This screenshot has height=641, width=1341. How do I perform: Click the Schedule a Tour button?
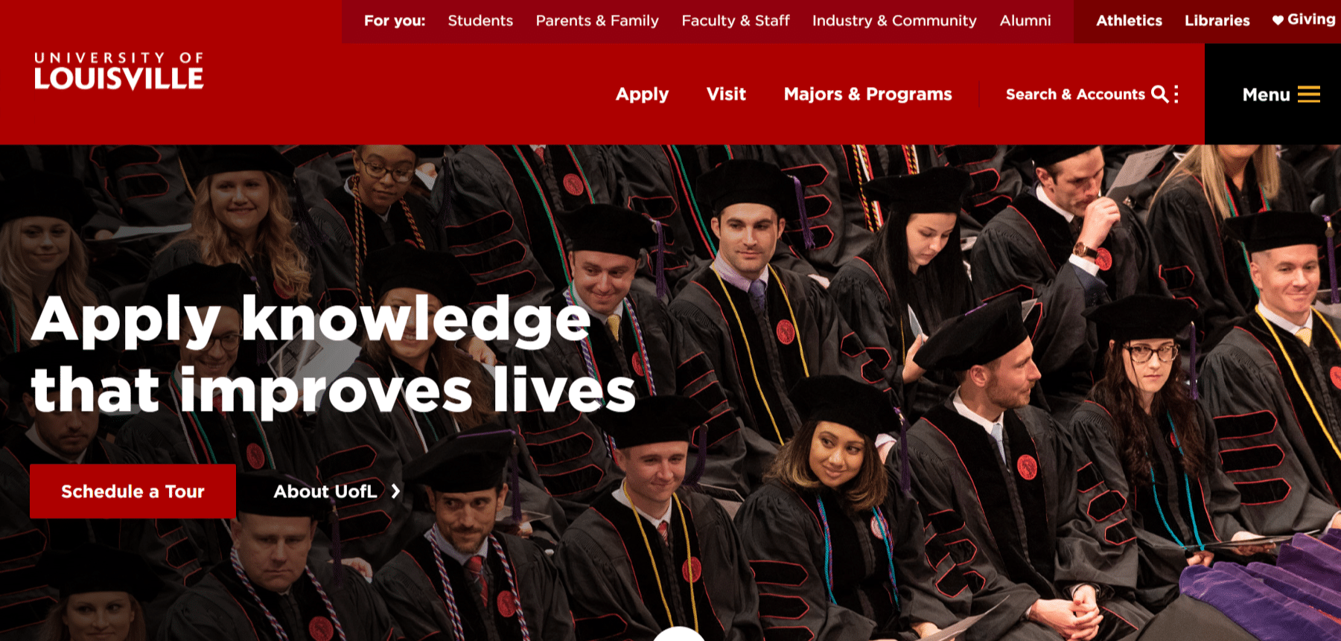coord(133,491)
